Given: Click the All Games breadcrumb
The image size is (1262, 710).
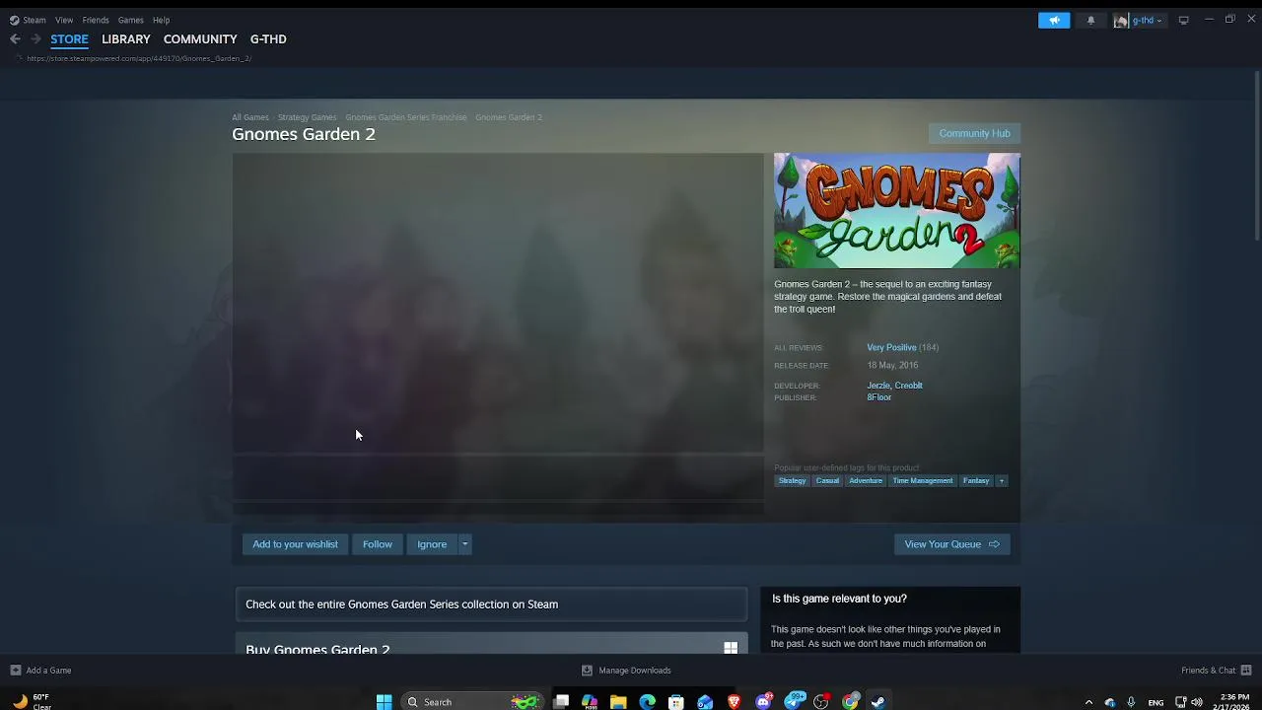Looking at the screenshot, I should [x=250, y=117].
